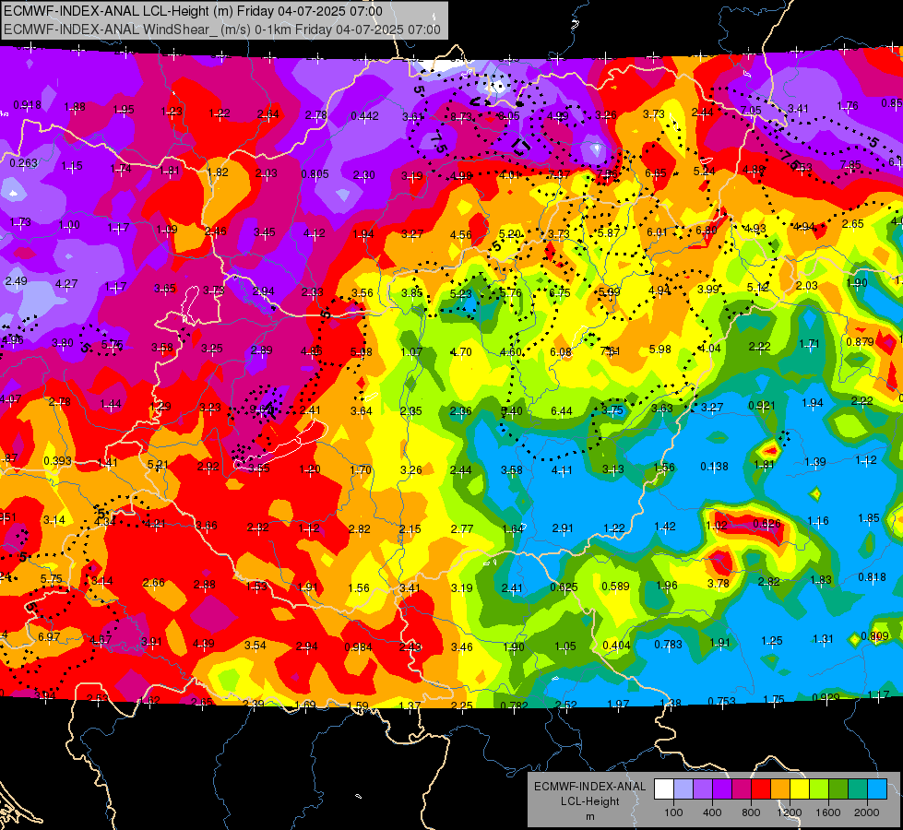This screenshot has width=903, height=830.
Task: Click the wind shear value 0.918
Action: click(x=27, y=105)
